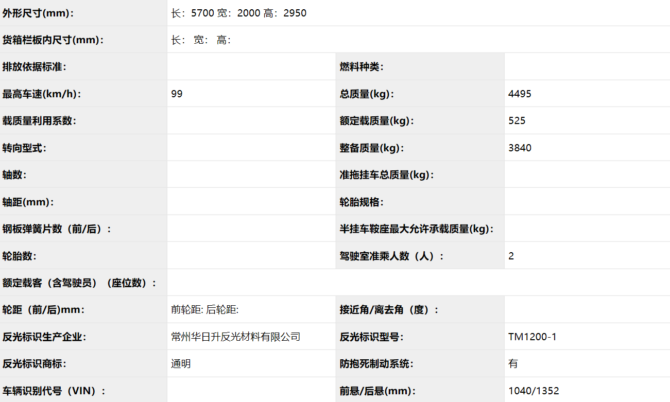Select the 驾驶室准乘人数 value 2
670x402 pixels.
click(511, 256)
